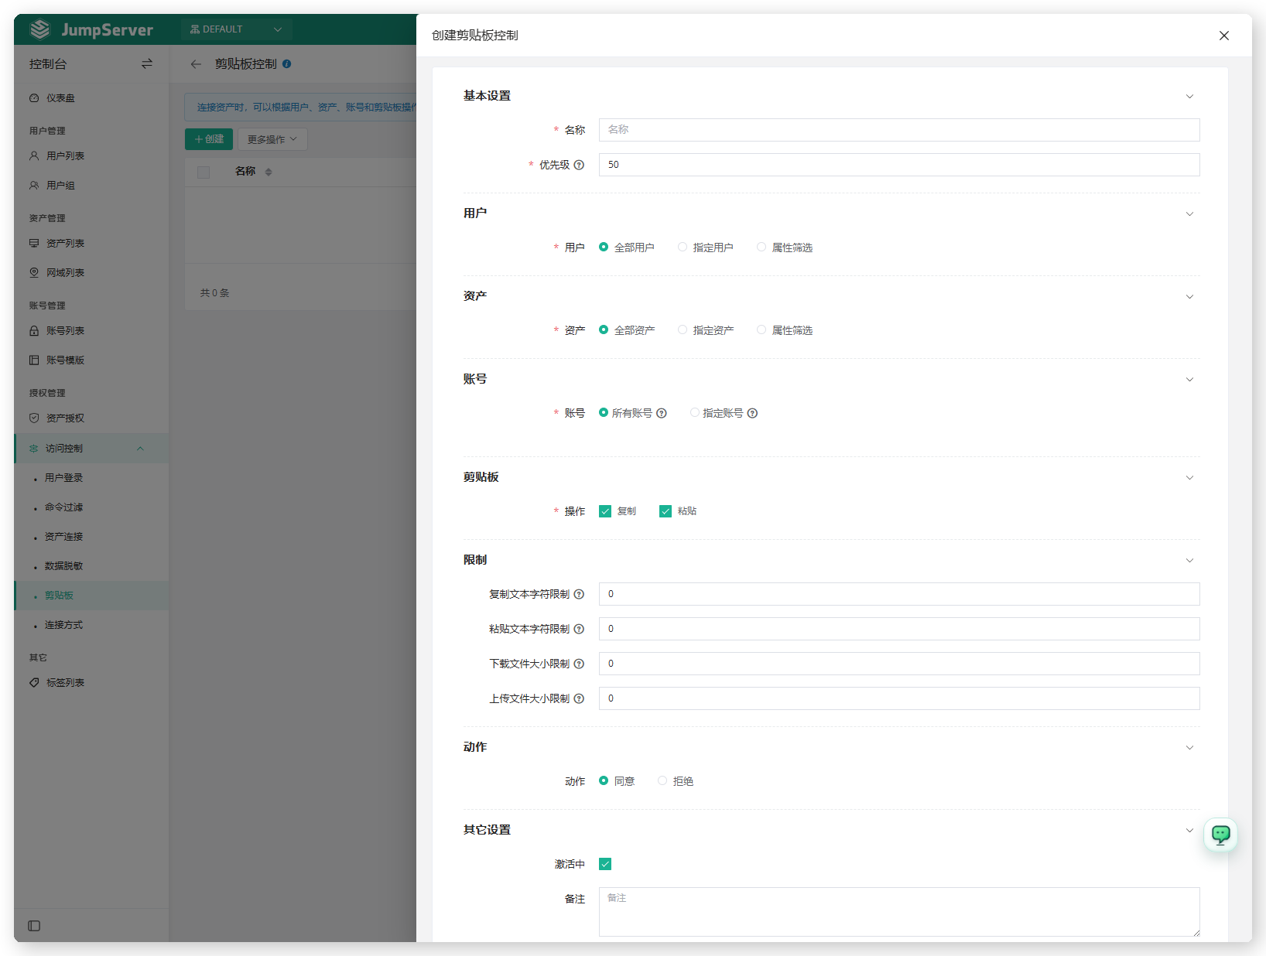This screenshot has height=956, width=1266.
Task: Collapse the 用户 section chevron
Action: [1189, 214]
